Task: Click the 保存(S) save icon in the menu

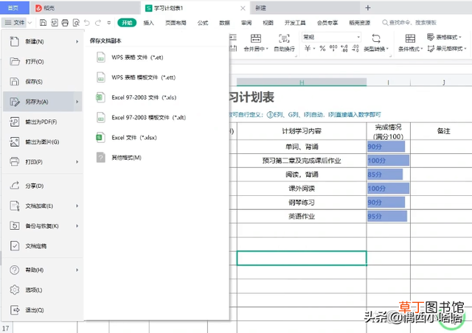Action: coord(14,82)
